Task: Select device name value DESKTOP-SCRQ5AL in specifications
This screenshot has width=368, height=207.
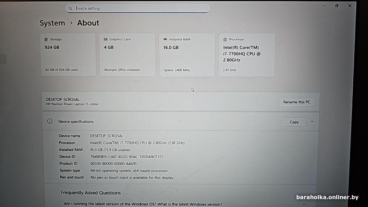Action: coord(107,136)
